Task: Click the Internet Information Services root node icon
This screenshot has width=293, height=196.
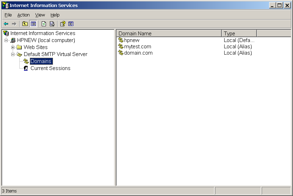Action: (6, 33)
